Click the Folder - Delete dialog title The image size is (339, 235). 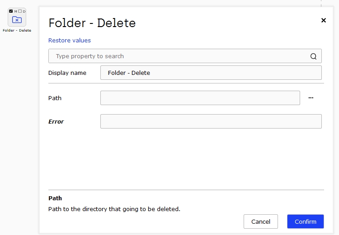point(92,23)
